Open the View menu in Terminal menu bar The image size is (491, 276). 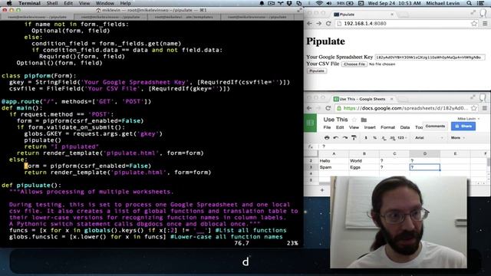(84, 3)
